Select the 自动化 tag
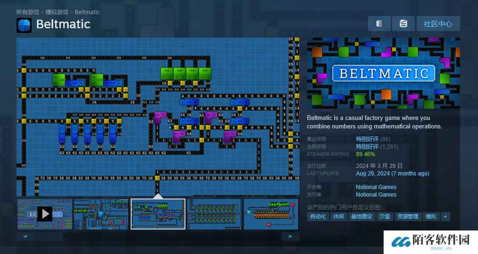The width and height of the screenshot is (478, 254). point(318,217)
